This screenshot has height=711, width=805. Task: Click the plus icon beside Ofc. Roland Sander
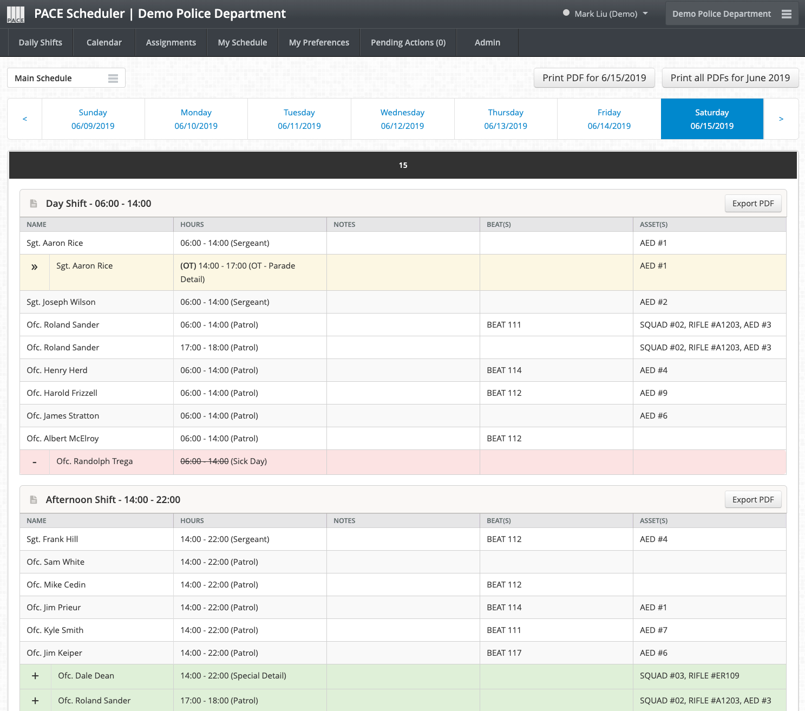35,701
